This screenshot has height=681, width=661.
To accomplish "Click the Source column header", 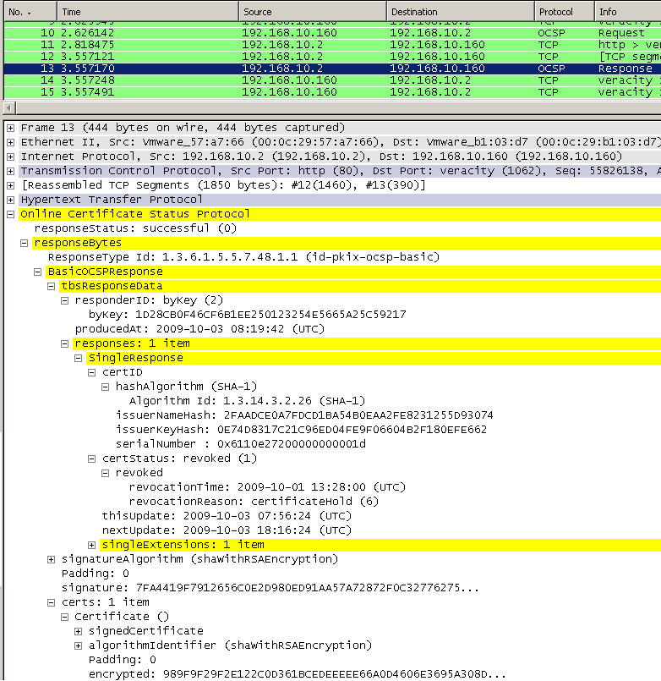I will tap(313, 12).
